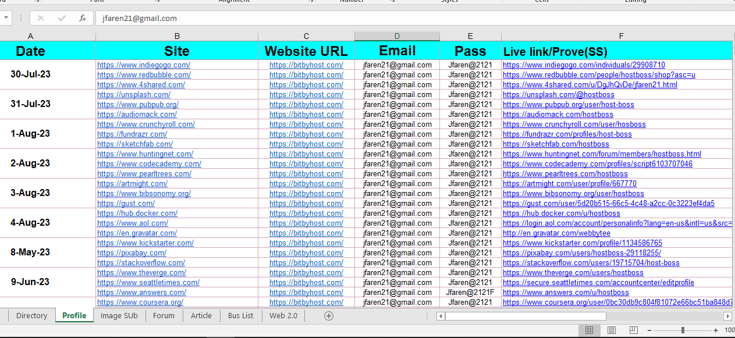The width and height of the screenshot is (735, 338).
Task: Open the https://unsplash.com/ site link
Action: 134,95
